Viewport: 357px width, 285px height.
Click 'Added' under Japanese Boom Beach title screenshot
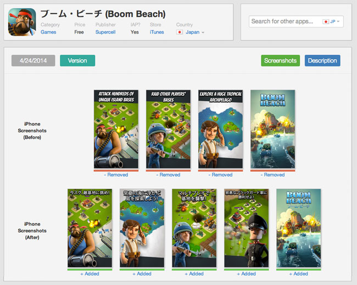[298, 274]
